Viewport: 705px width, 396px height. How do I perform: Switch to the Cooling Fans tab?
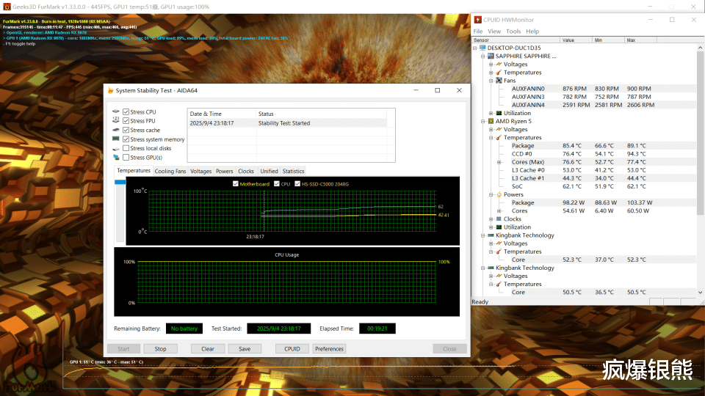tap(170, 171)
